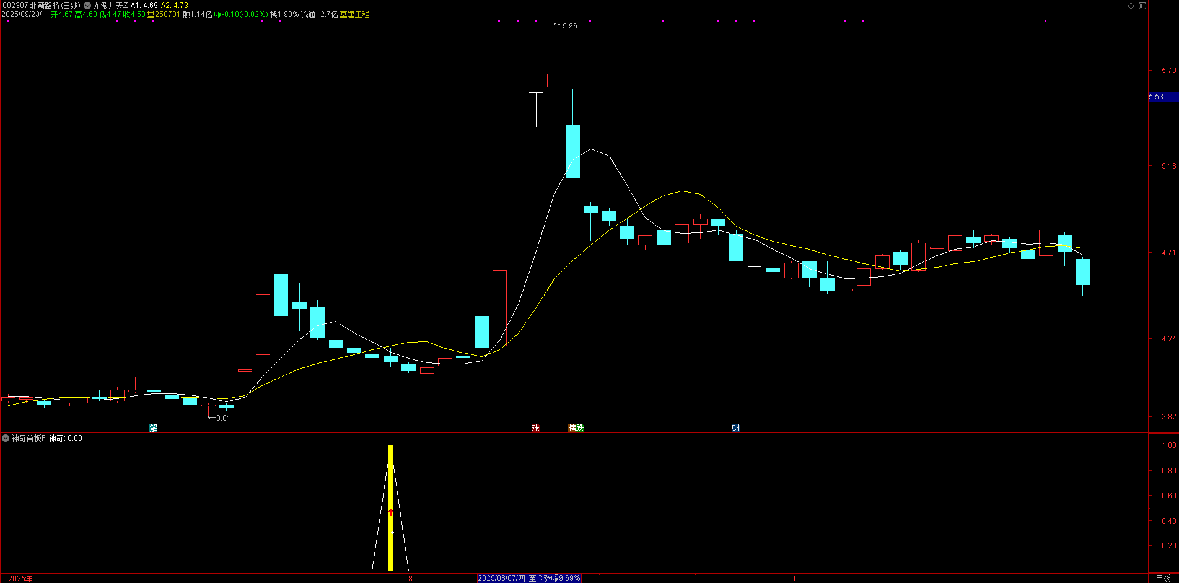1179x583 pixels.
Task: Click the 3.81 low price annotation
Action: (x=223, y=418)
